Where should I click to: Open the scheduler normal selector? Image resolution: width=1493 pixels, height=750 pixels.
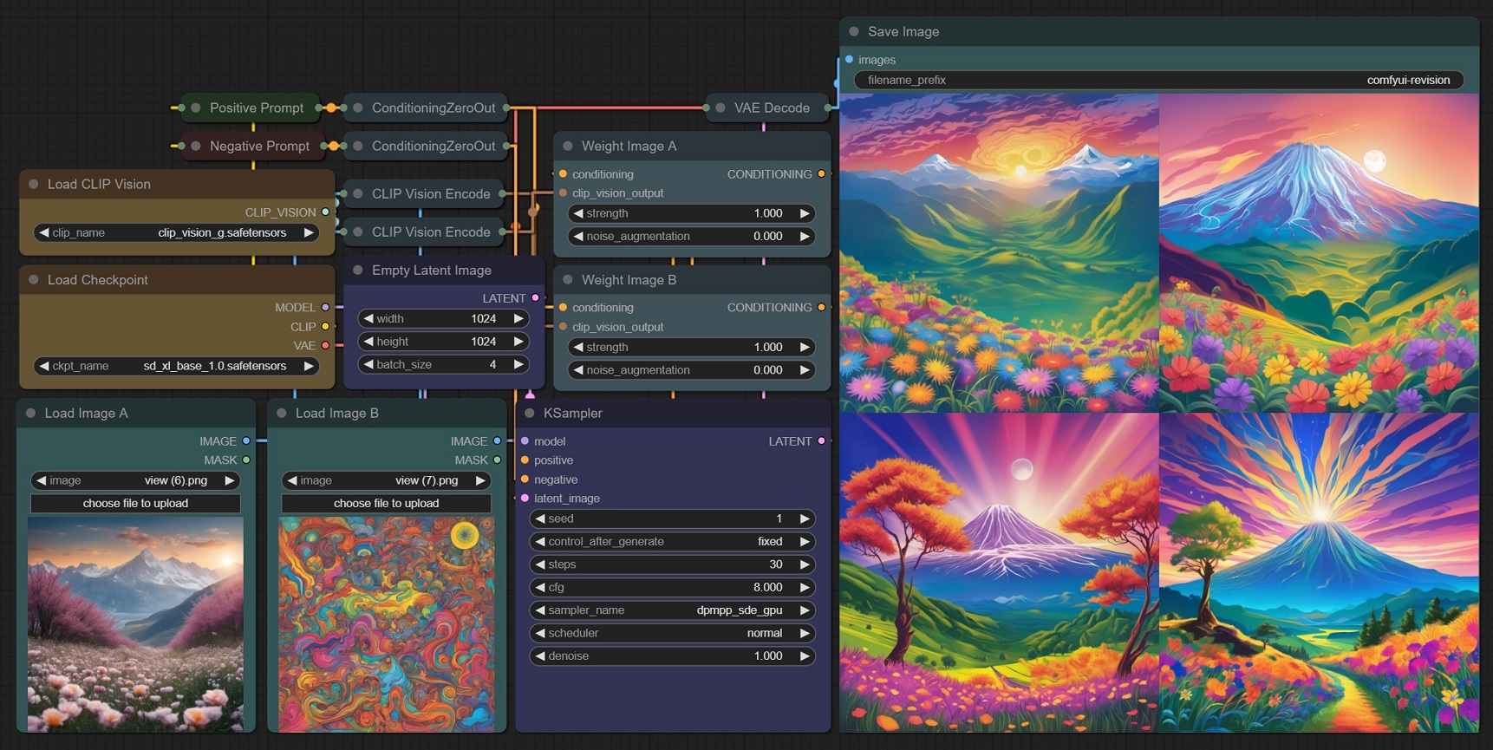672,634
